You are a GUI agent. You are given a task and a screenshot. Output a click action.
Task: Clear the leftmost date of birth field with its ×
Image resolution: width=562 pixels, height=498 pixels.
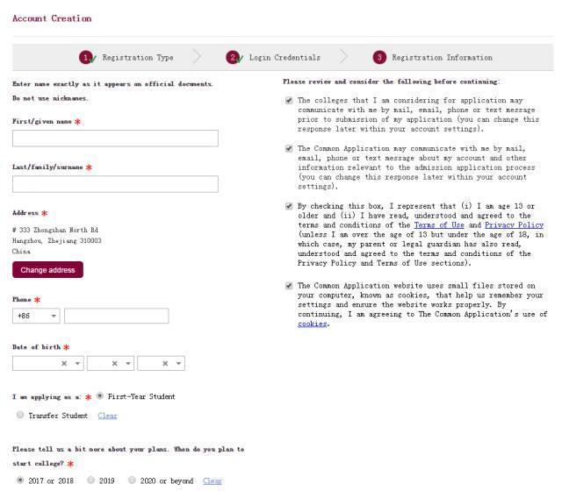click(x=64, y=364)
